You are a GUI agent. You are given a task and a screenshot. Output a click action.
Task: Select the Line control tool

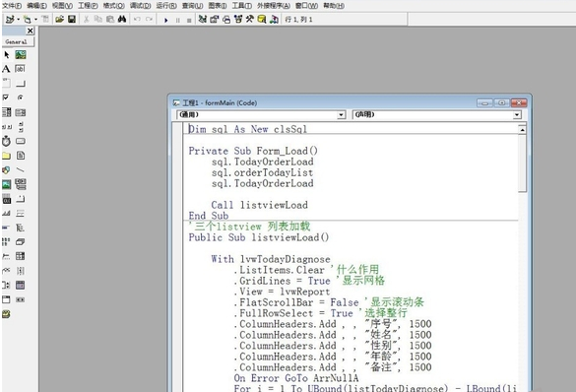(21, 170)
